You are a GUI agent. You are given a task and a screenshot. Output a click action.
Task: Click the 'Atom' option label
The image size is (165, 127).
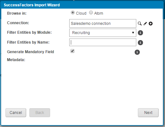point(99,13)
